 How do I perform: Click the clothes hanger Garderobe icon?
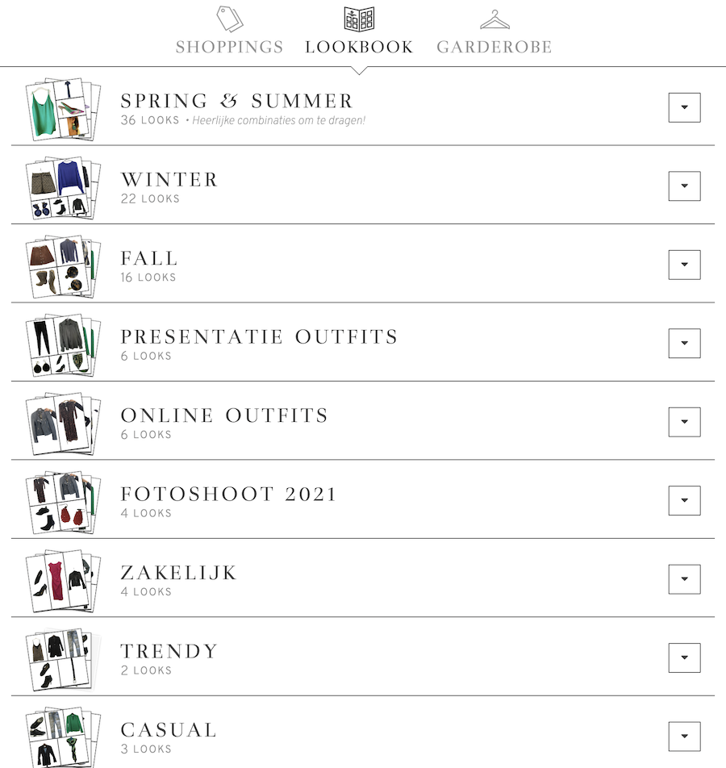point(494,18)
